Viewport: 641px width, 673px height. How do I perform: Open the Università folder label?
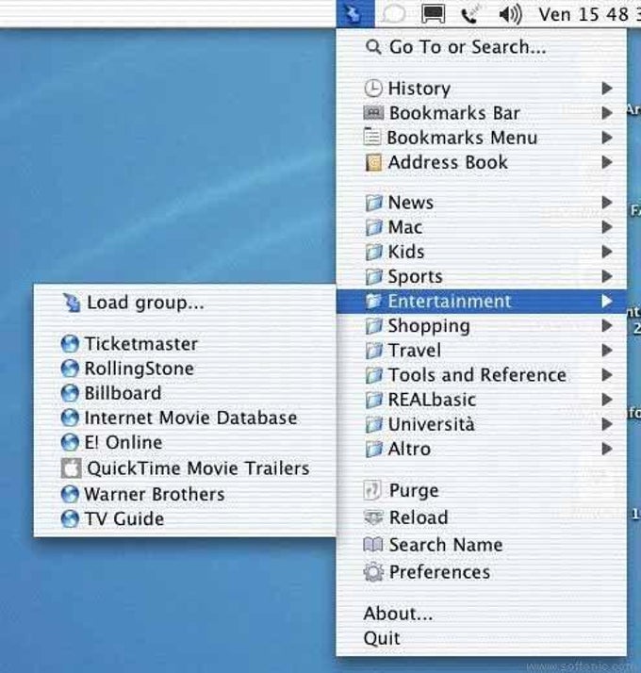coord(432,424)
